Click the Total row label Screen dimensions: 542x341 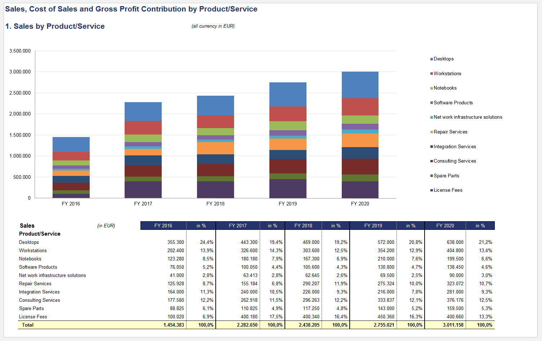(x=28, y=325)
